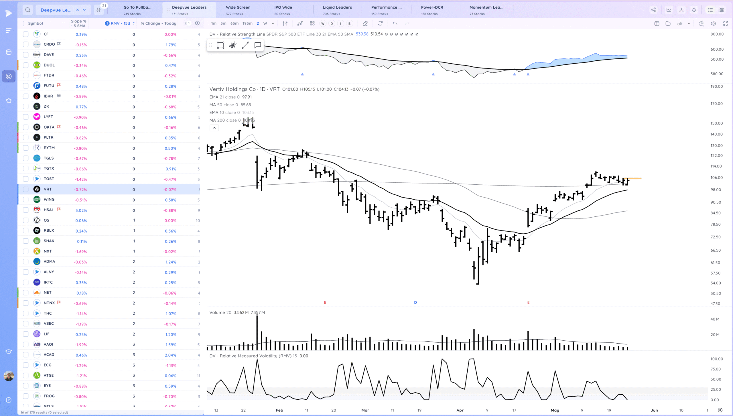The width and height of the screenshot is (733, 416).
Task: Open the chart settings gear
Action: point(714,23)
